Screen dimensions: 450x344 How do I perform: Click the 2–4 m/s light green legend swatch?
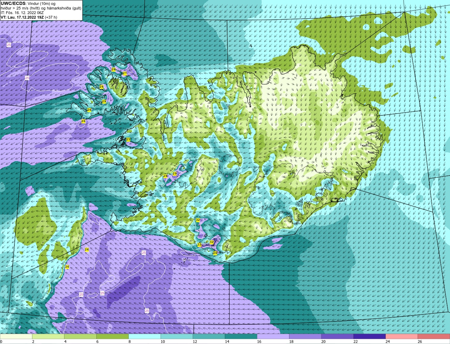tap(48, 337)
